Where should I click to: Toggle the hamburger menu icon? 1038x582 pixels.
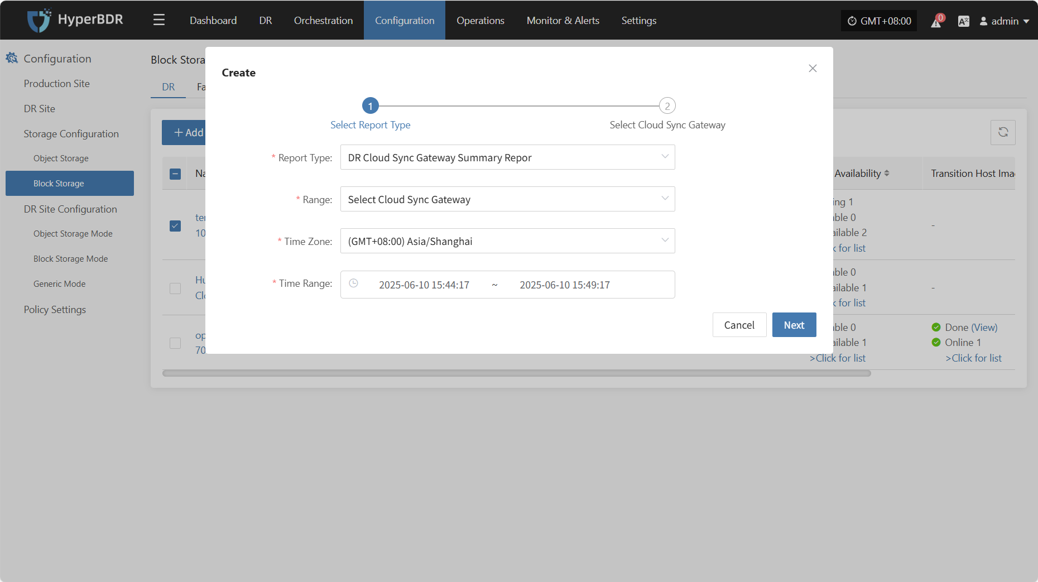(159, 20)
